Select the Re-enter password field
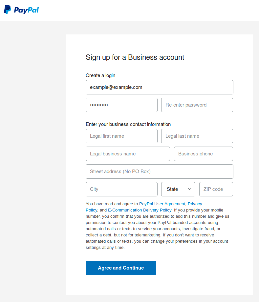Image resolution: width=259 pixels, height=302 pixels. [x=197, y=105]
